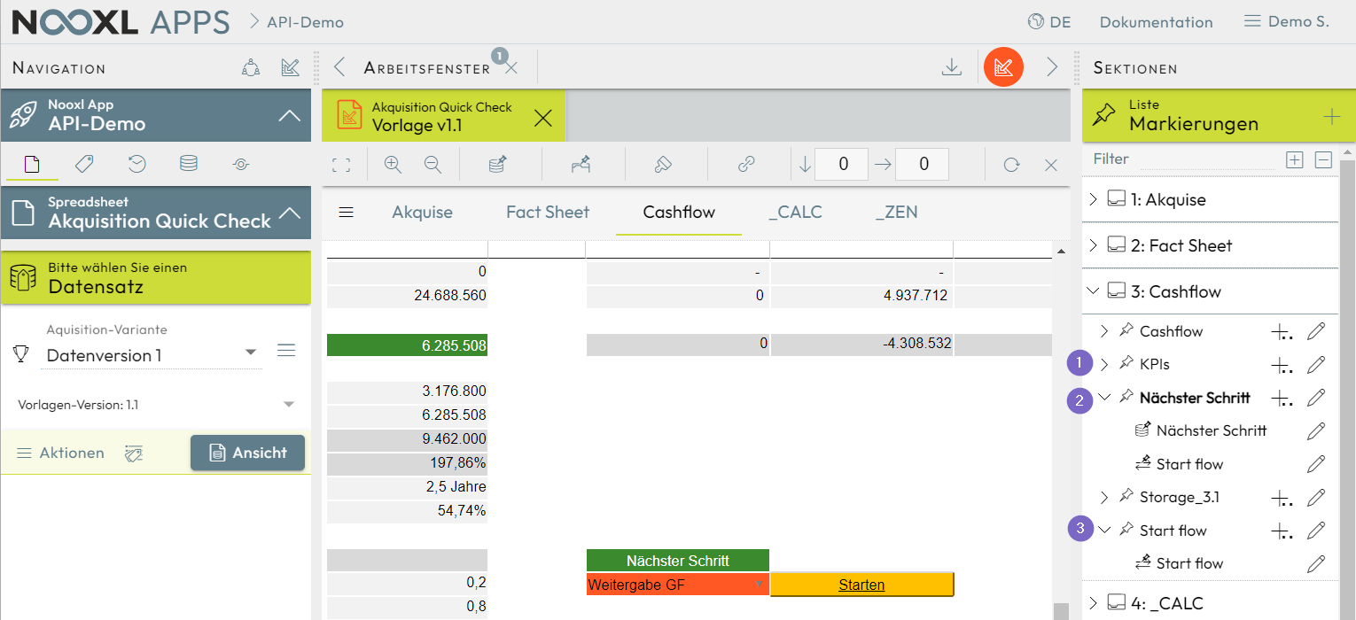Screen dimensions: 1356x620
Task: Open the eye-shaped icon tab in Navigation
Action: click(x=241, y=164)
